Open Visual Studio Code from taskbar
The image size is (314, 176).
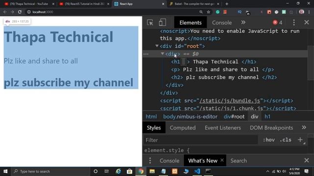pyautogui.click(x=197, y=171)
